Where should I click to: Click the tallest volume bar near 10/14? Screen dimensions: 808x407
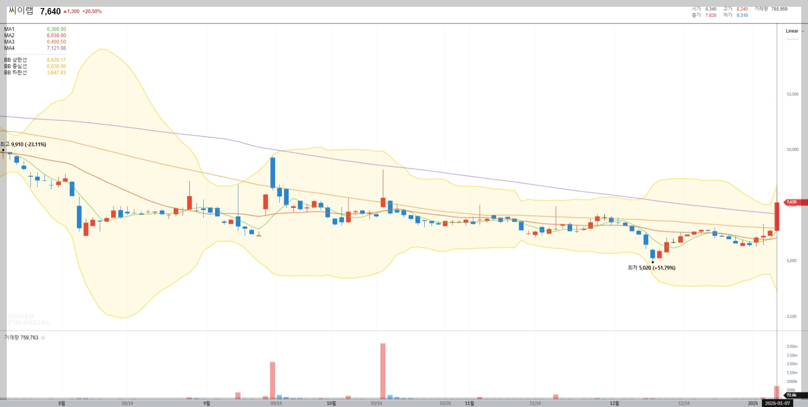pos(383,371)
